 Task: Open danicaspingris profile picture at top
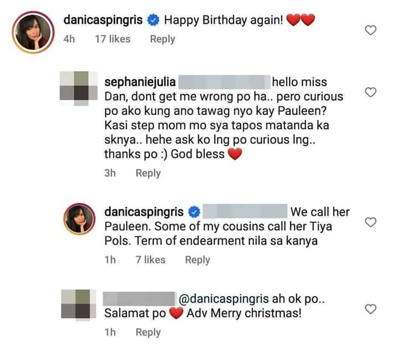coord(33,32)
